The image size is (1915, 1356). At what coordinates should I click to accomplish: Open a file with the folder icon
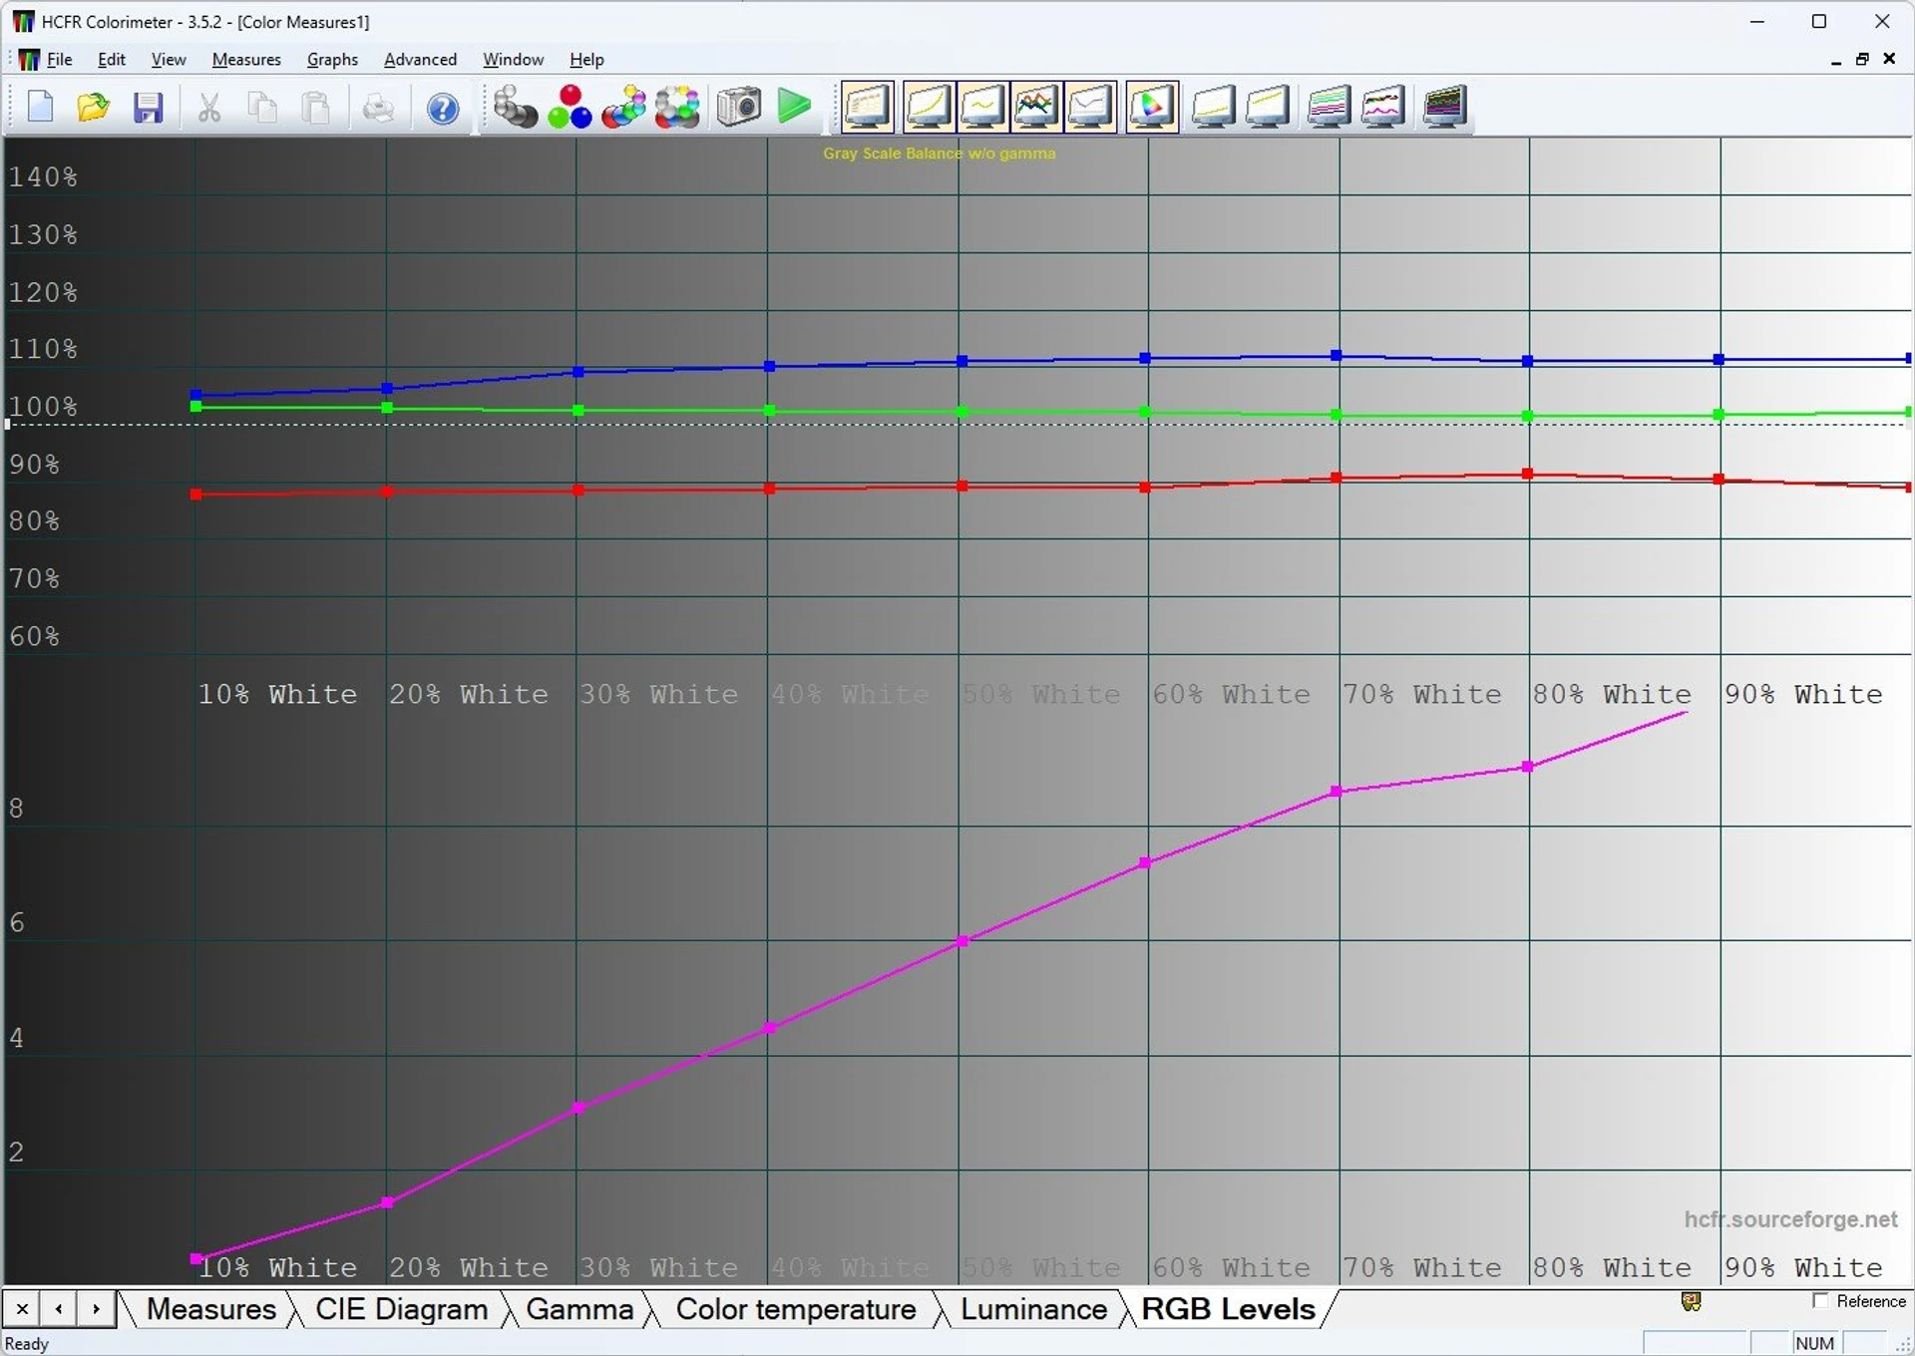pos(94,107)
